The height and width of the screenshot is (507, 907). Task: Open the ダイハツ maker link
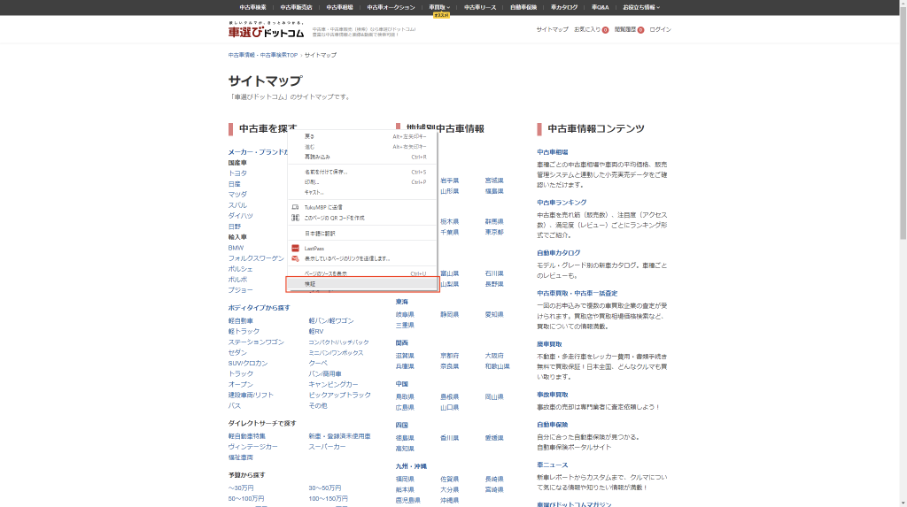coord(240,216)
